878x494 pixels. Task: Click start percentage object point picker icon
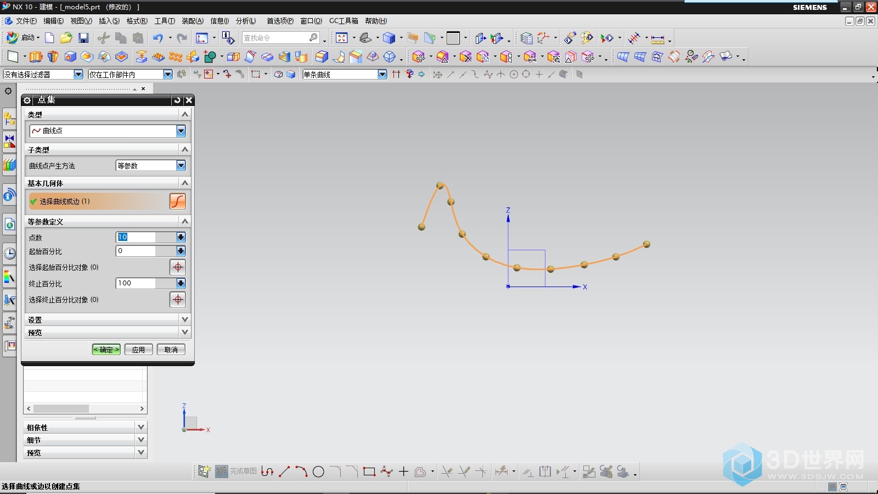[178, 267]
